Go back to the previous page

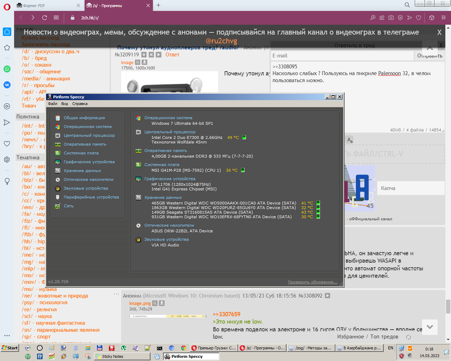(x=21, y=18)
